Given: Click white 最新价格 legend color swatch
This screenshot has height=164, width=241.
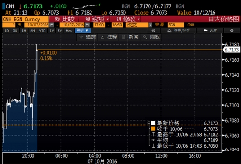Looking at the screenshot, I should tap(153, 123).
